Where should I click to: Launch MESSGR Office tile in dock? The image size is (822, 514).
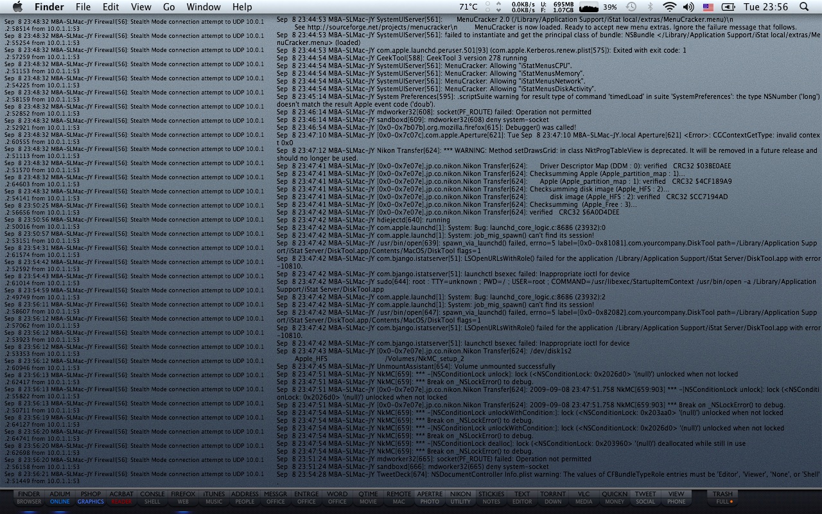[275, 498]
